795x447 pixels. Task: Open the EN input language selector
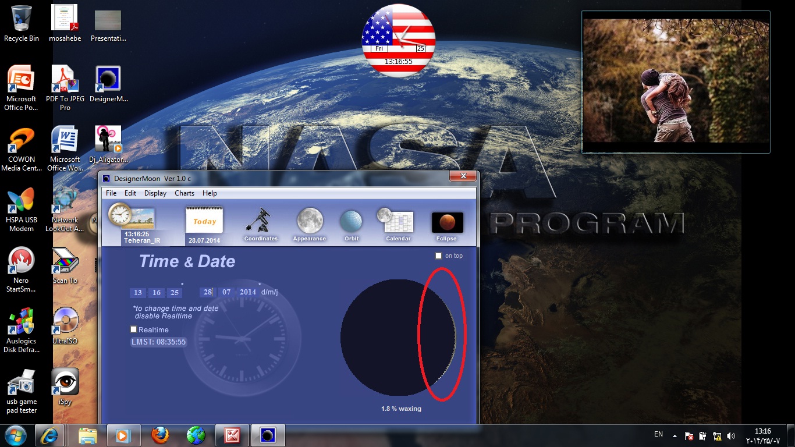coord(658,434)
